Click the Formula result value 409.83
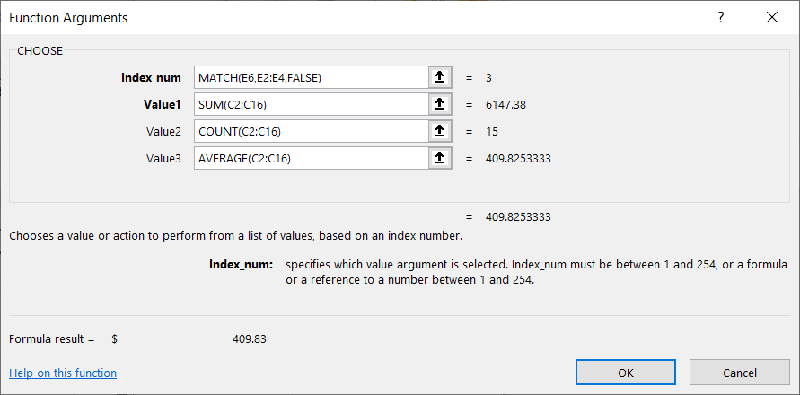 tap(249, 339)
